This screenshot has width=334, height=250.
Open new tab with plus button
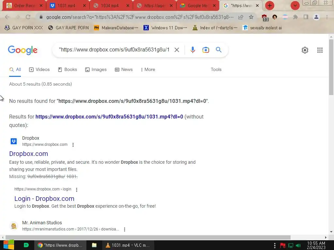pyautogui.click(x=270, y=6)
